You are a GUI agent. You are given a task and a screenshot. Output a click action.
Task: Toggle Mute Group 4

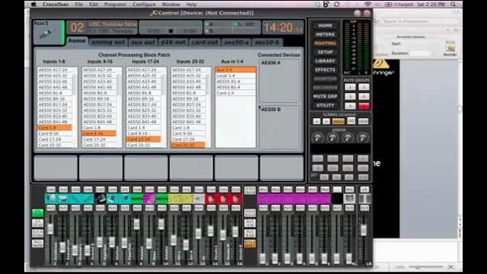coord(364,97)
